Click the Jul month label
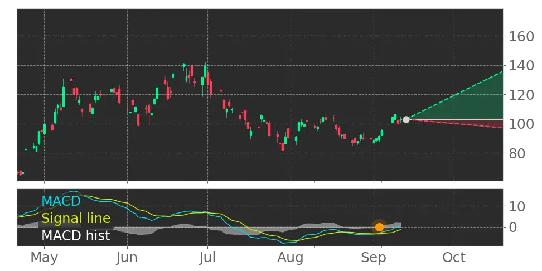 tap(208, 258)
